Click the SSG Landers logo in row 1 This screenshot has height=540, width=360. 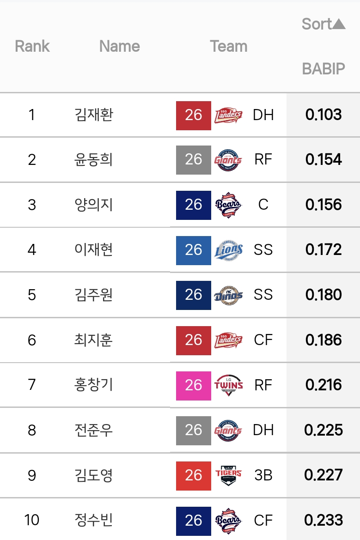(228, 115)
